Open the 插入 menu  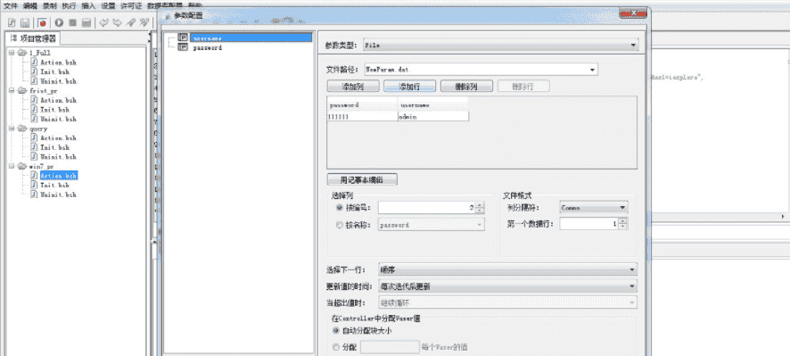tap(88, 6)
